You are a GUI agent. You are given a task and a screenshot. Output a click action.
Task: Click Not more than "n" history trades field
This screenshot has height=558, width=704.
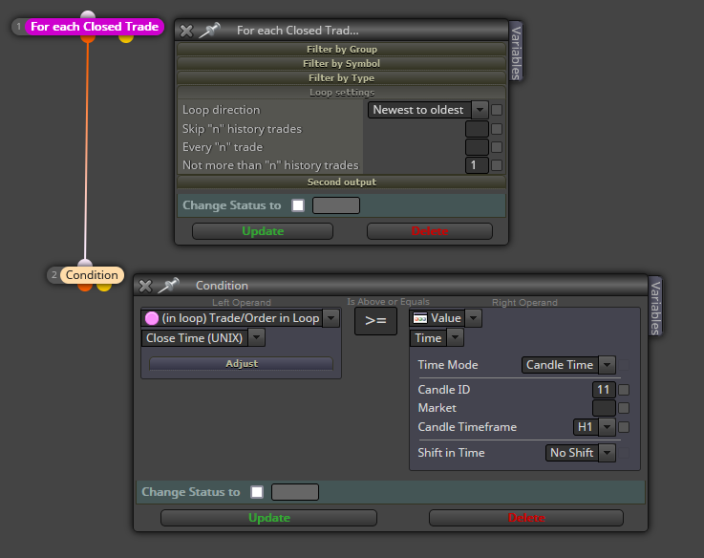point(477,165)
